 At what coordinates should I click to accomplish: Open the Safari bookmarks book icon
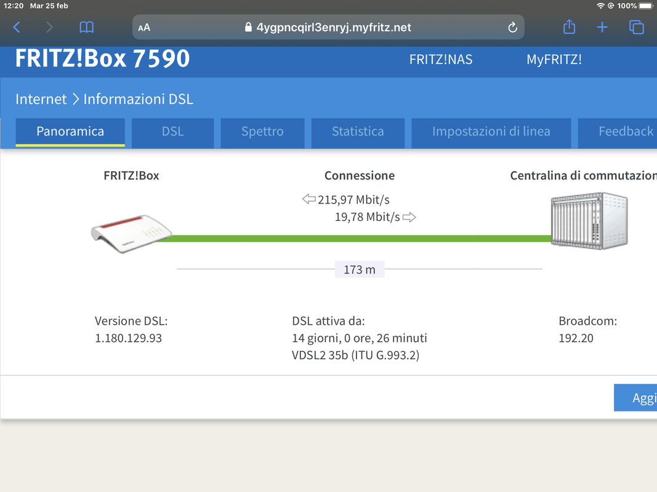pyautogui.click(x=86, y=27)
